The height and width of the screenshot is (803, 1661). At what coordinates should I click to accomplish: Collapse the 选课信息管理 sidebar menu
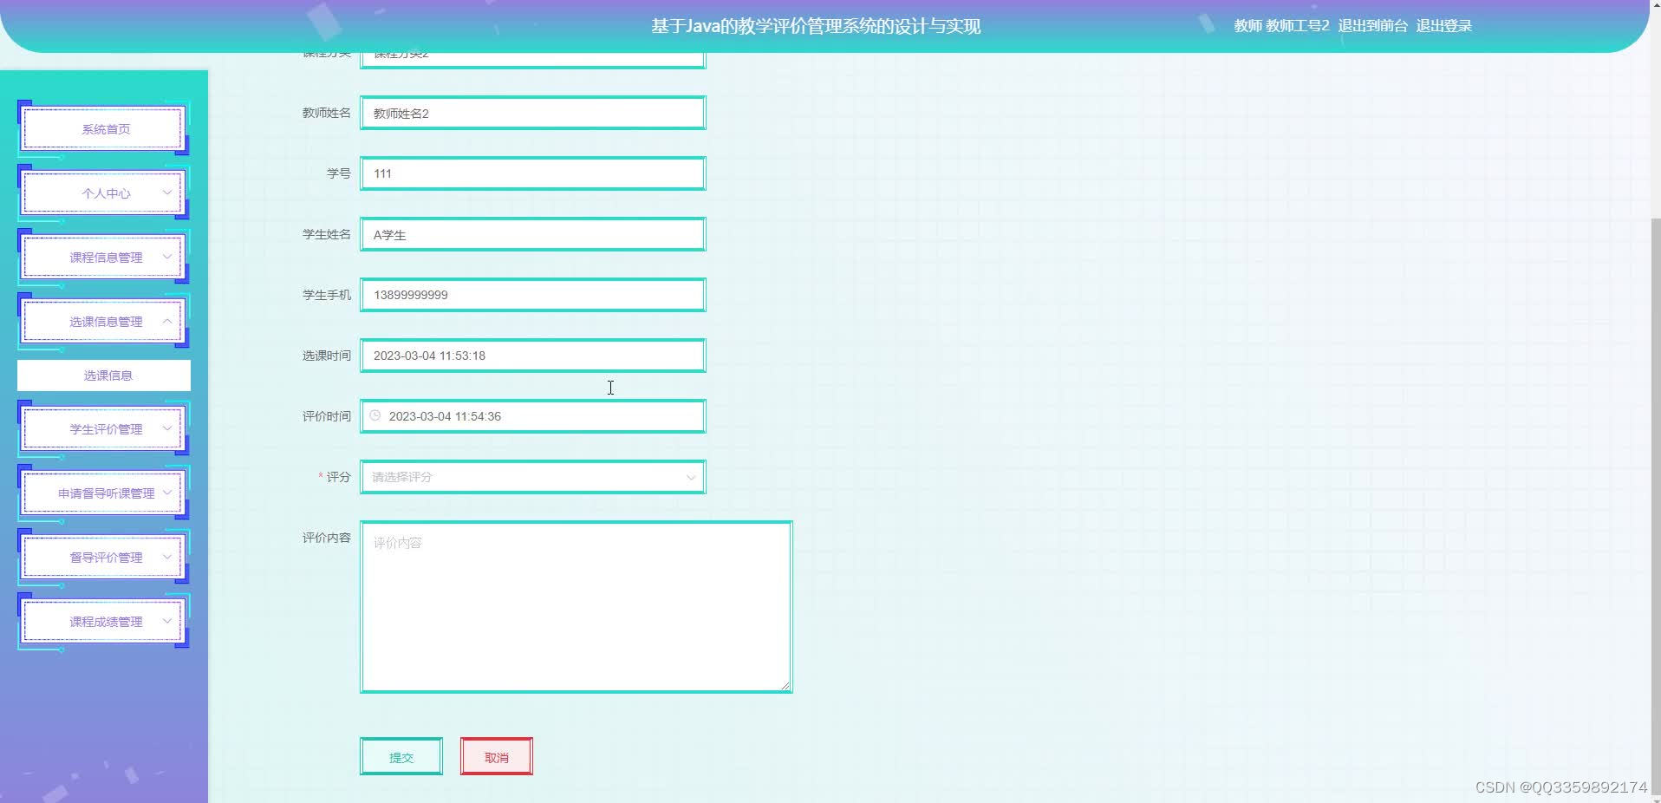[x=104, y=322]
